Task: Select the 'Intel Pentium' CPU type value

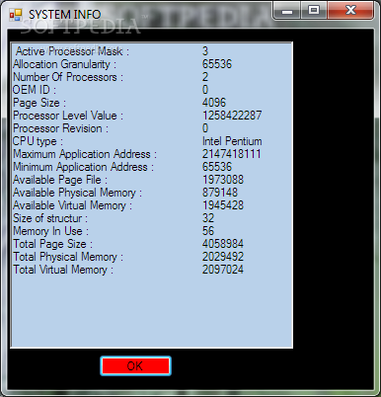Action: click(232, 141)
